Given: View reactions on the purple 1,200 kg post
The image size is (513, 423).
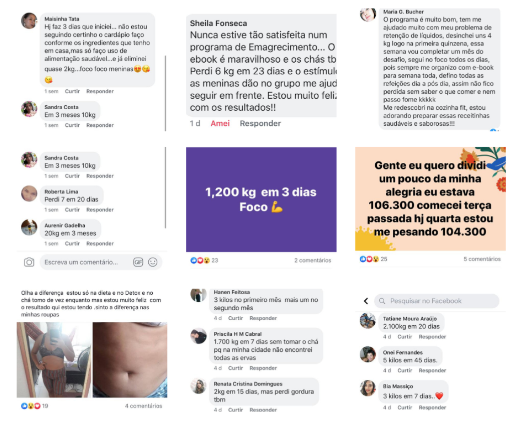Looking at the screenshot, I should [x=204, y=260].
